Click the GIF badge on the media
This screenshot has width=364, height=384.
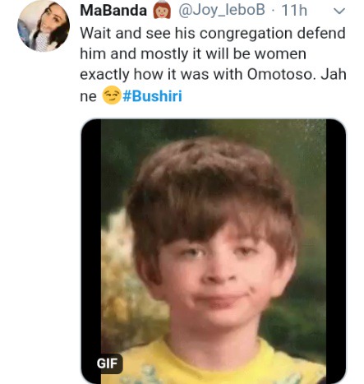click(107, 363)
